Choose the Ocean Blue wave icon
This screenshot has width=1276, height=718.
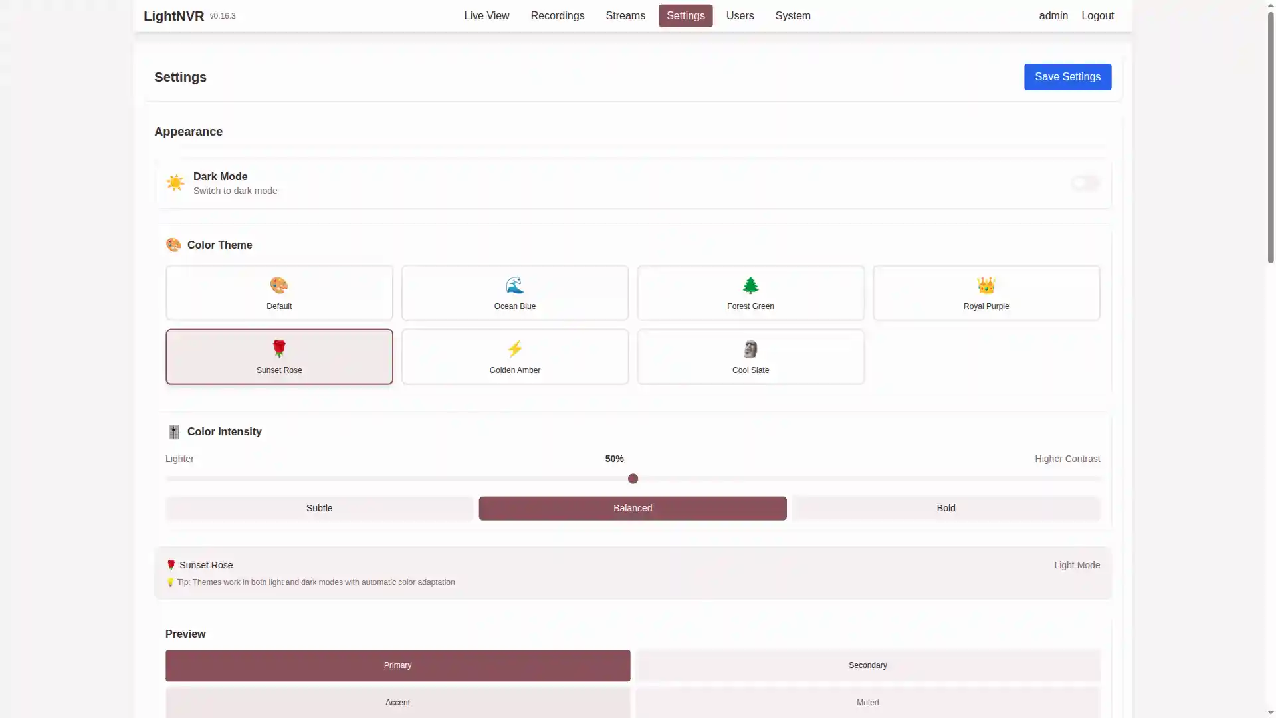click(514, 285)
